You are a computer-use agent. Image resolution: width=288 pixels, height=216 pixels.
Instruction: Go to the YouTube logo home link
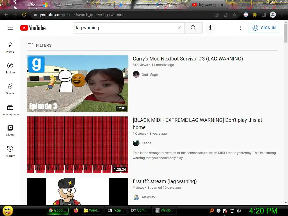tap(33, 28)
